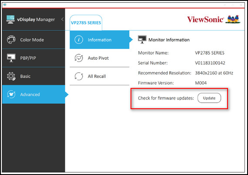Click the Color Mode palette icon
The image size is (248, 175).
click(x=11, y=40)
